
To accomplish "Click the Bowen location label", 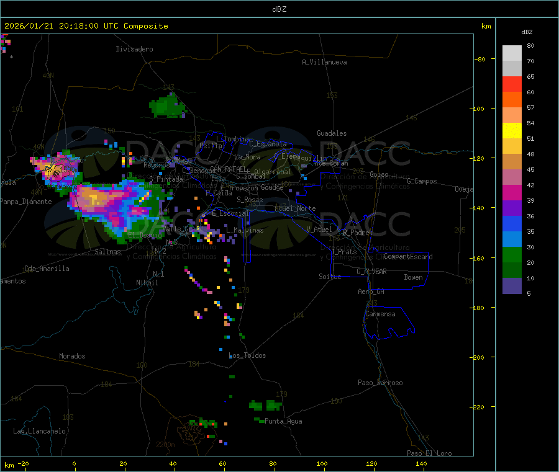I will click(414, 277).
